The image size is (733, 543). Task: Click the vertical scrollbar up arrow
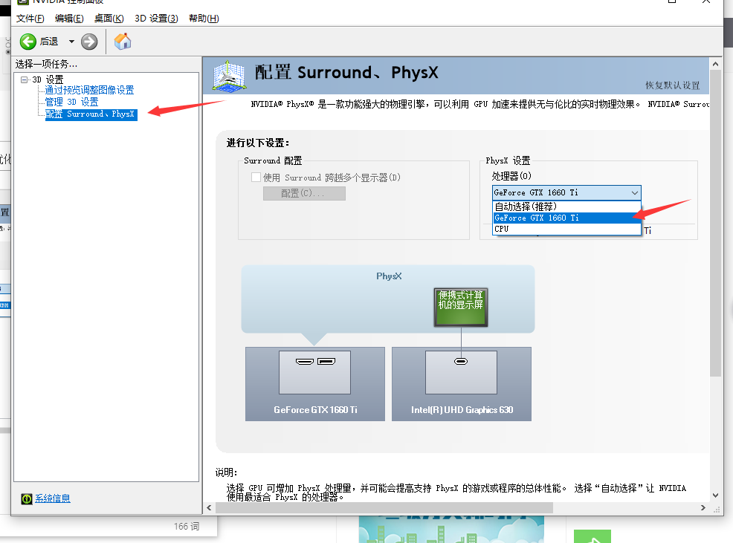[x=715, y=64]
